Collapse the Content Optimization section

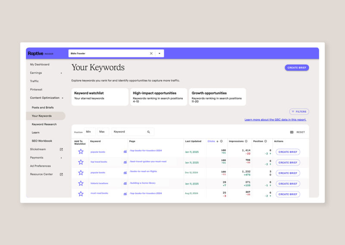coord(63,98)
